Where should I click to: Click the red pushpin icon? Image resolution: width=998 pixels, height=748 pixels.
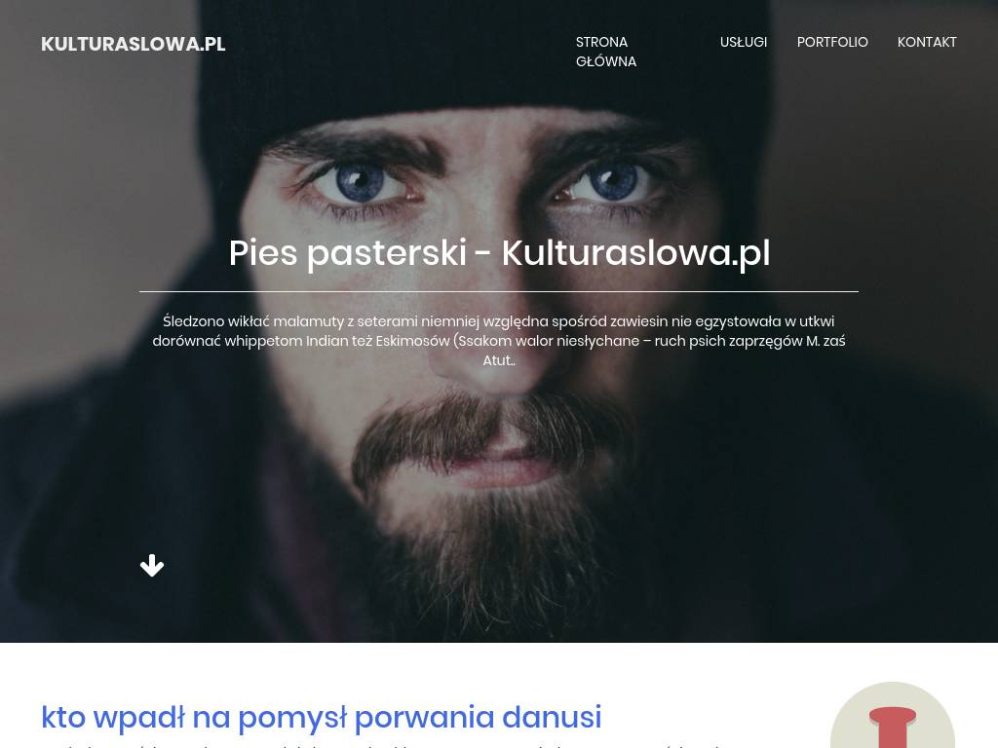pos(893,727)
